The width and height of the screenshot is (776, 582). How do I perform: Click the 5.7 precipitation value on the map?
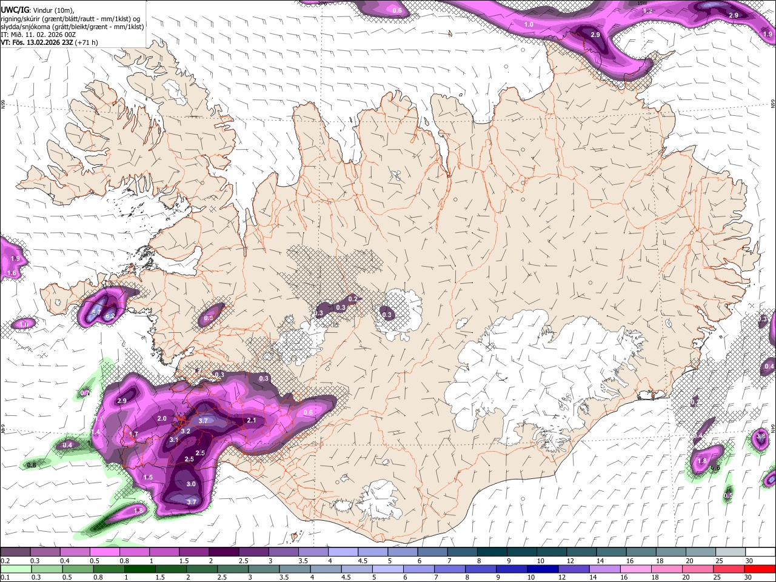pyautogui.click(x=96, y=312)
